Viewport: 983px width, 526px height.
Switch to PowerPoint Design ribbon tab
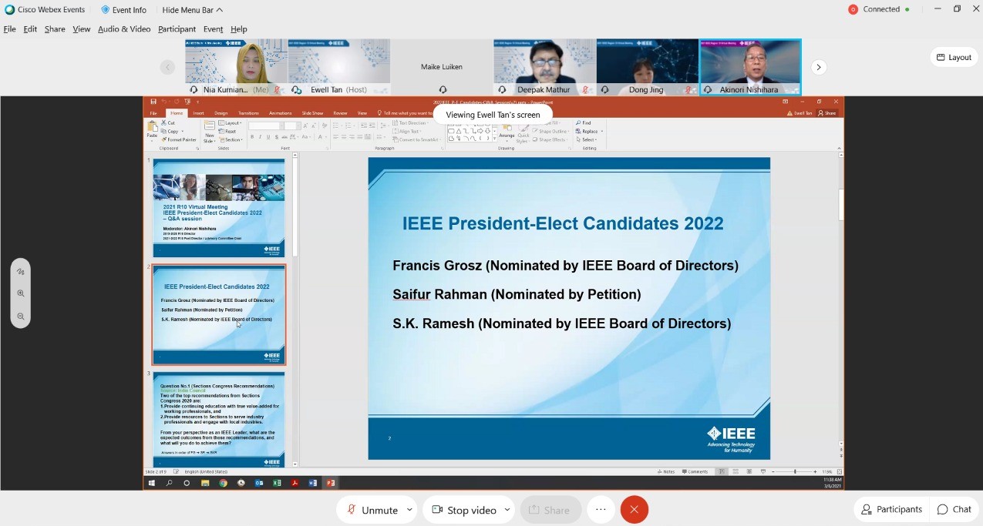point(221,113)
